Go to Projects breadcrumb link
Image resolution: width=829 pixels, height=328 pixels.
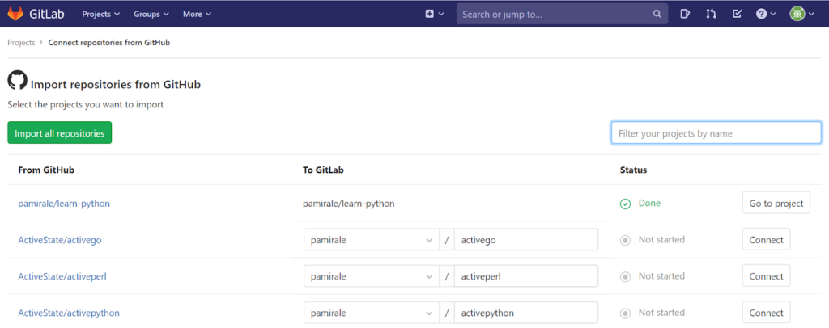click(x=21, y=43)
